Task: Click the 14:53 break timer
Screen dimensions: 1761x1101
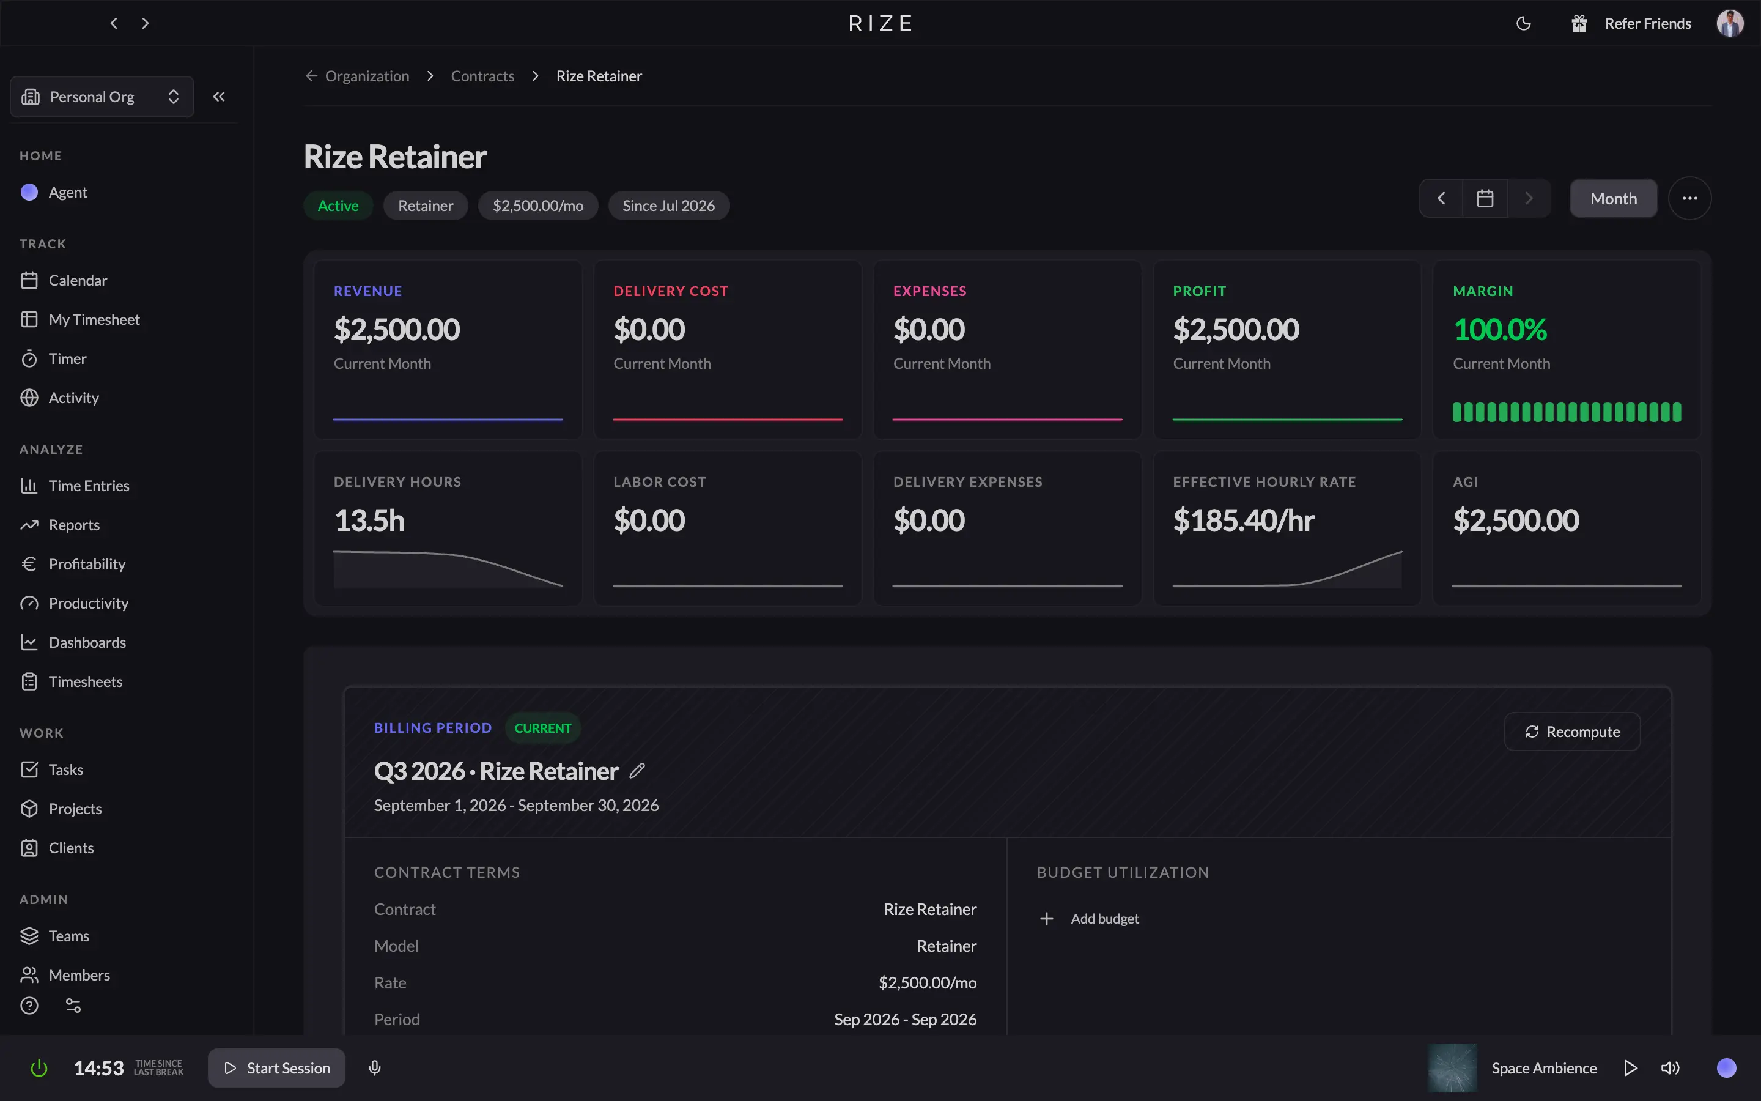Action: click(99, 1068)
